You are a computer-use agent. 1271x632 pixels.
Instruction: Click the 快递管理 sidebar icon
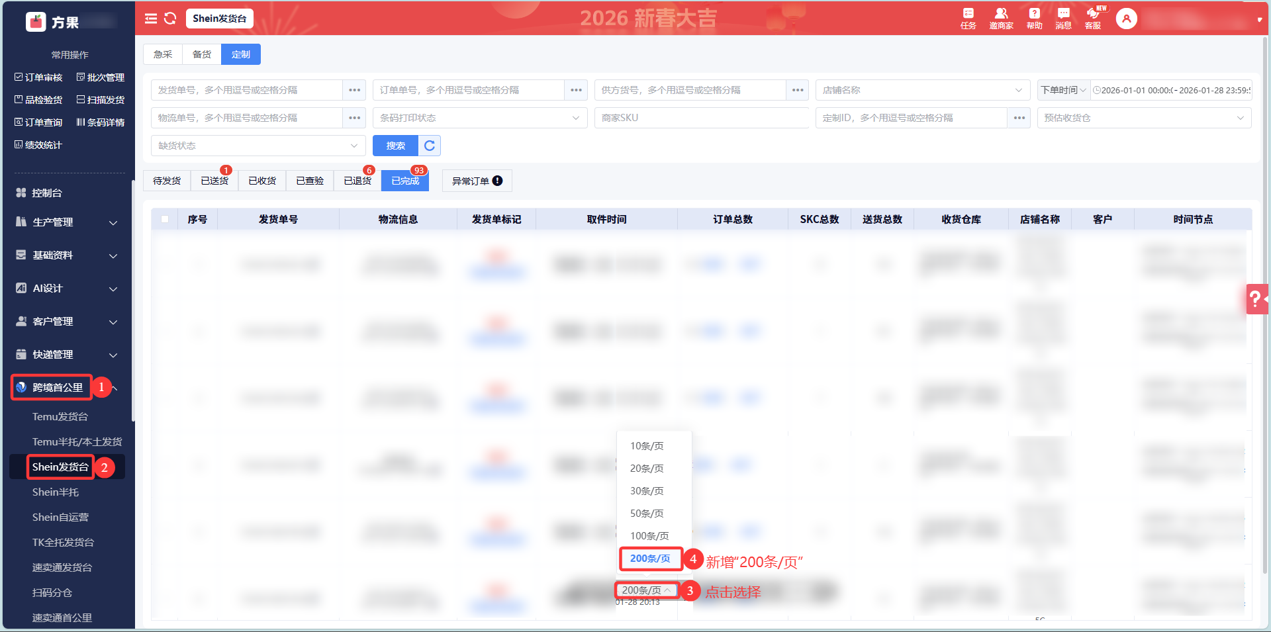point(21,354)
